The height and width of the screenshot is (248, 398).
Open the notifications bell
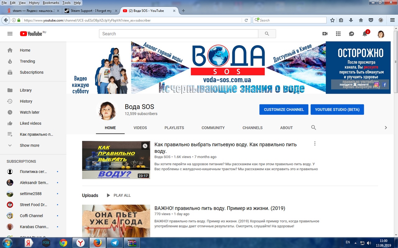point(365,34)
